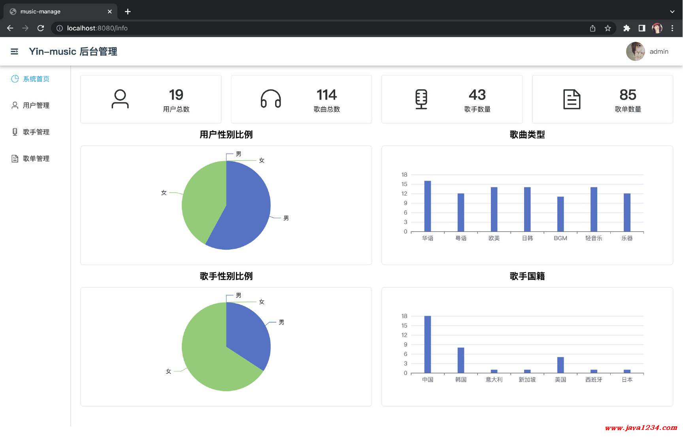The image size is (683, 437).
Task: Click the 114 歌曲总数 value
Action: (327, 95)
